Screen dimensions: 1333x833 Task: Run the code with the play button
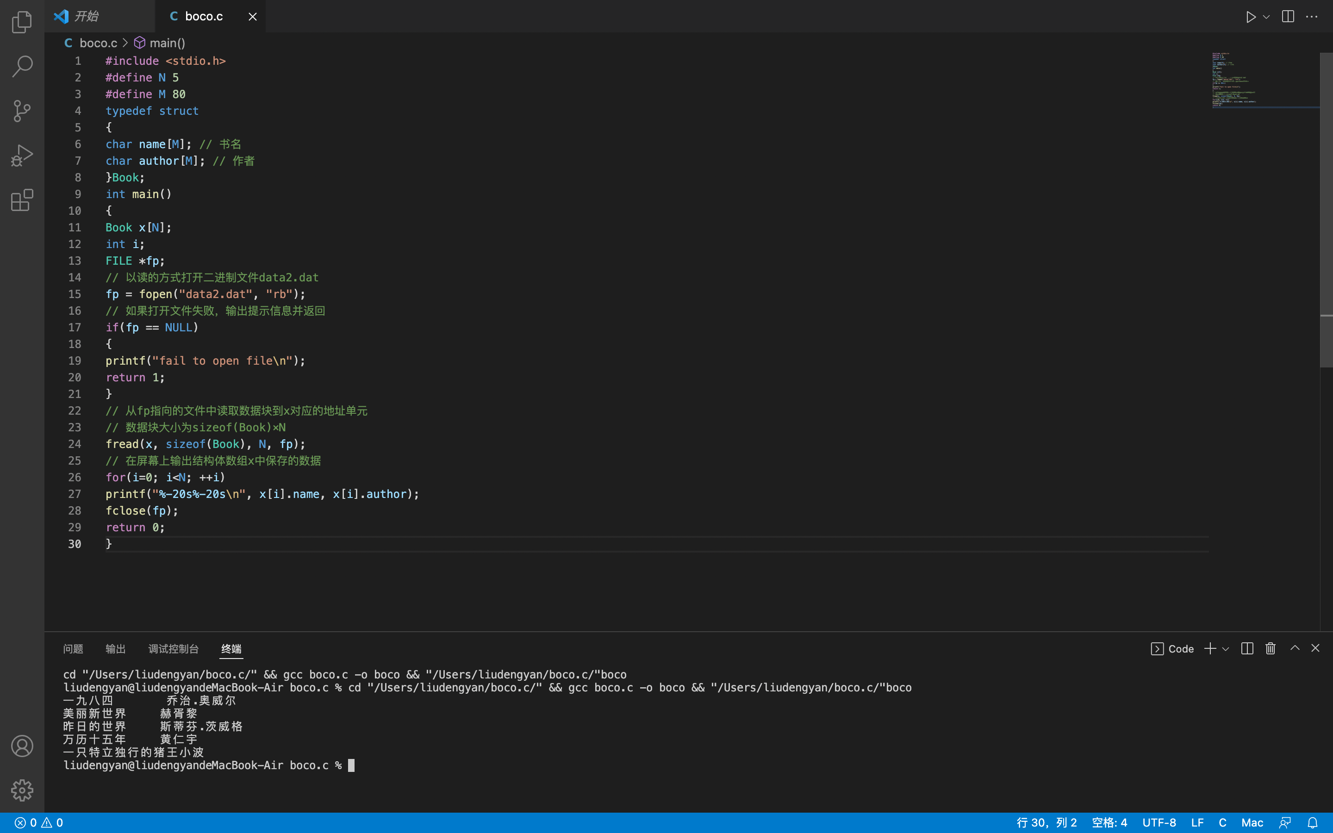[x=1250, y=17]
